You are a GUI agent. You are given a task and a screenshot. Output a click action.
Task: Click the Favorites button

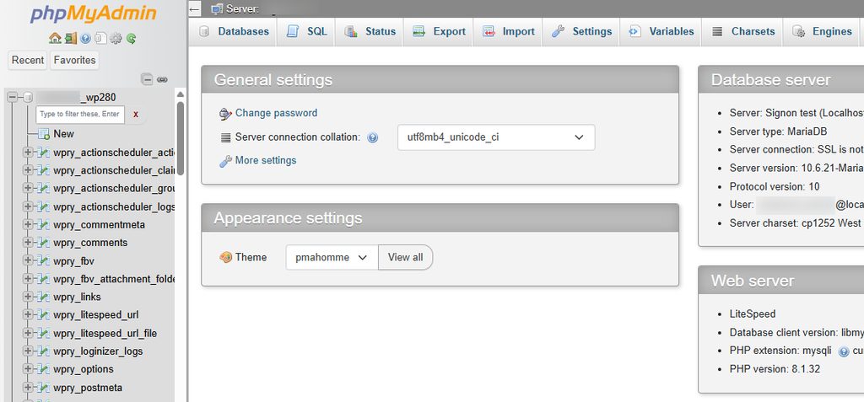click(75, 60)
